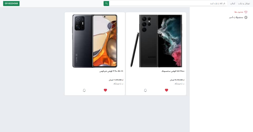This screenshot has width=253, height=132.
Task: Click the heart outline icon in sidebar
Action: click(x=246, y=12)
